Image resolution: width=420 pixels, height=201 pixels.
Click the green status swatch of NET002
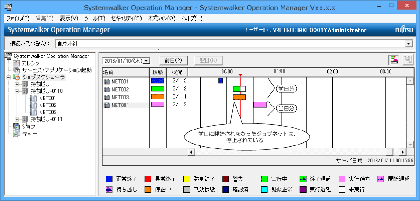tap(157, 89)
